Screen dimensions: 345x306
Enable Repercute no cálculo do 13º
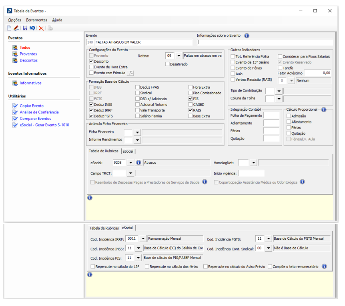point(93,266)
